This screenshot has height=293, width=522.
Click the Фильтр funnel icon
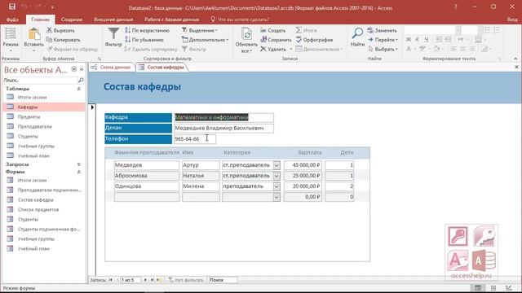point(113,33)
